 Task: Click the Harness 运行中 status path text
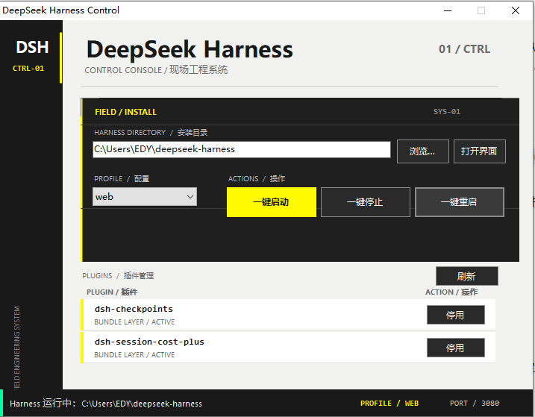point(106,404)
